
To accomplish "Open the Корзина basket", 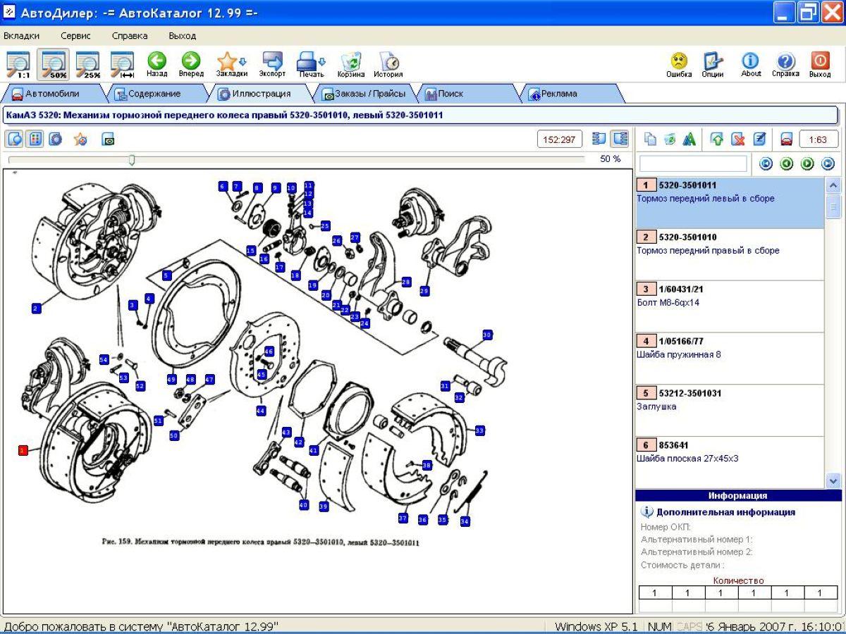I will (x=350, y=65).
